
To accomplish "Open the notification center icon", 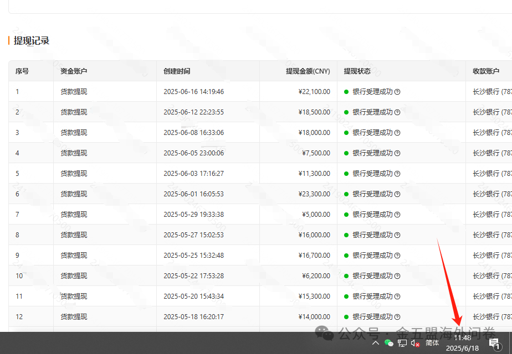I will pos(494,343).
